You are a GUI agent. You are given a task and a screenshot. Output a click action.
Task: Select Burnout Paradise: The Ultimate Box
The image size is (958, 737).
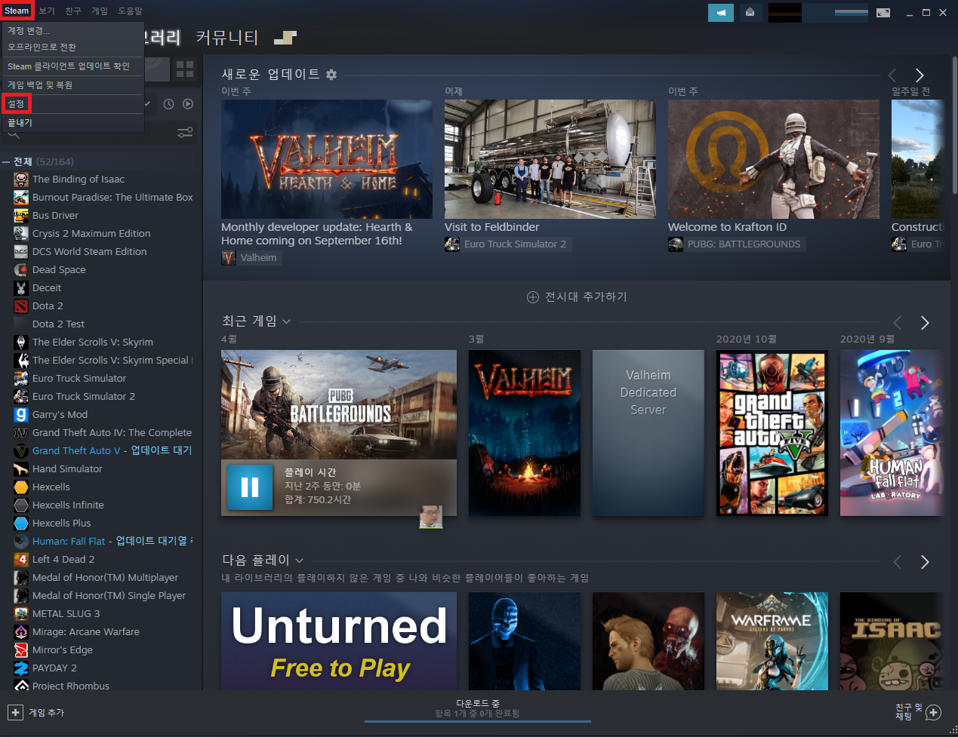[112, 198]
